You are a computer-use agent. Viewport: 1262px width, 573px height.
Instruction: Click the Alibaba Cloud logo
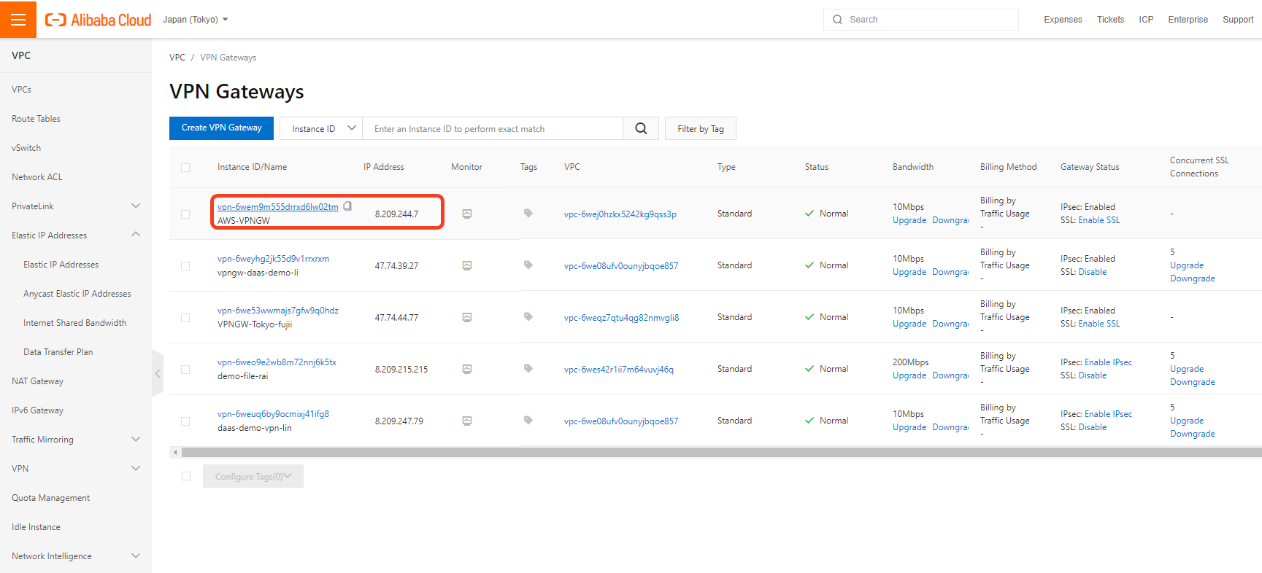pyautogui.click(x=99, y=20)
